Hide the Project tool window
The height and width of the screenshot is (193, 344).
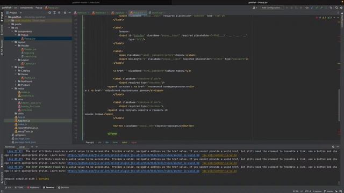pyautogui.click(x=70, y=13)
